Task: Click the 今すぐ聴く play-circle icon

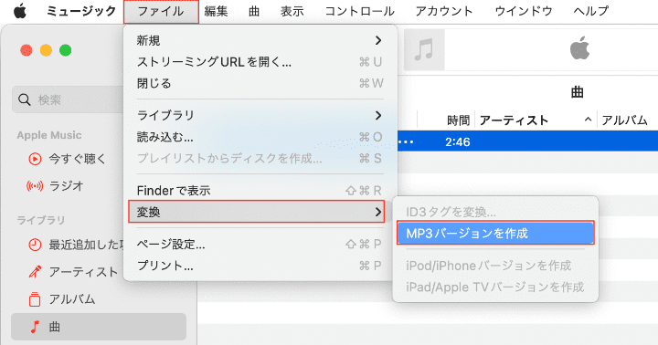Action: 35,160
